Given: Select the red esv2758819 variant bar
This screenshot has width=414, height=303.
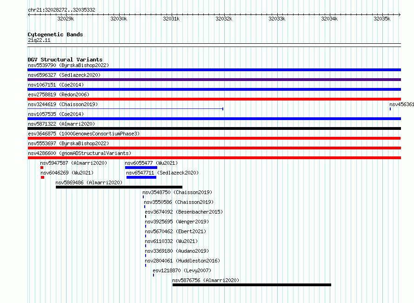Looking at the screenshot, I should click(214, 99).
